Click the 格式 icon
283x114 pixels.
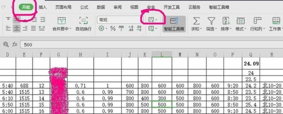(241, 21)
